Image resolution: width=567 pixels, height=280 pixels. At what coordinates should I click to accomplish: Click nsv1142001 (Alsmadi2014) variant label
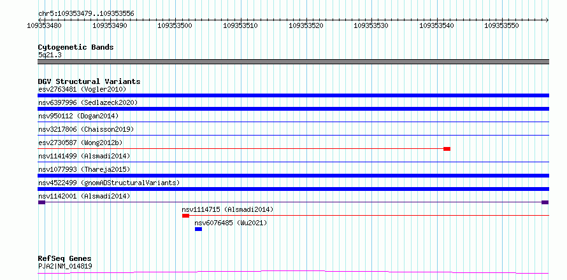[x=84, y=196]
